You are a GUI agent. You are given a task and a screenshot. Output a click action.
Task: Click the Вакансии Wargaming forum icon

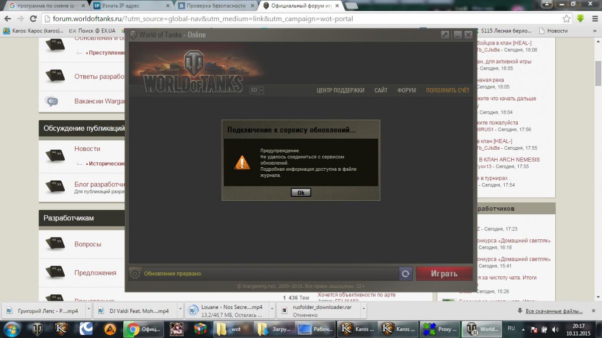coord(52,102)
